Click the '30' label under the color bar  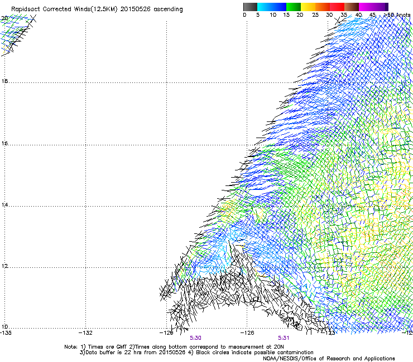[329, 15]
